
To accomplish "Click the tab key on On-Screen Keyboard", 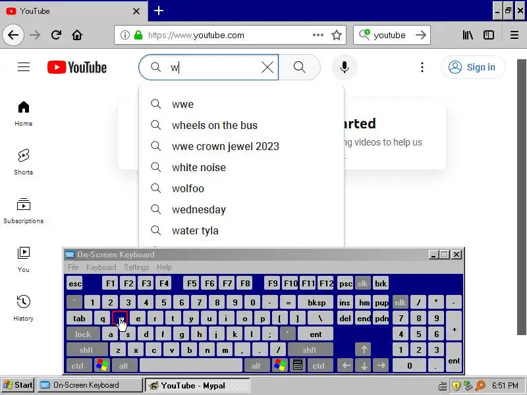I will (x=79, y=318).
